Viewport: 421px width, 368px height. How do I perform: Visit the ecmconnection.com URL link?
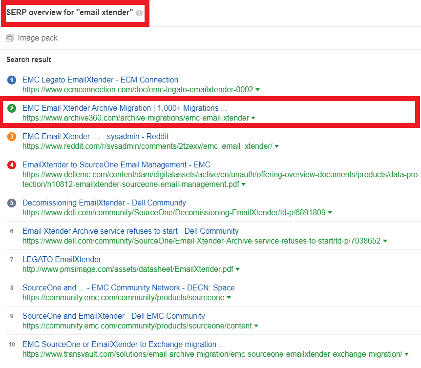point(138,90)
